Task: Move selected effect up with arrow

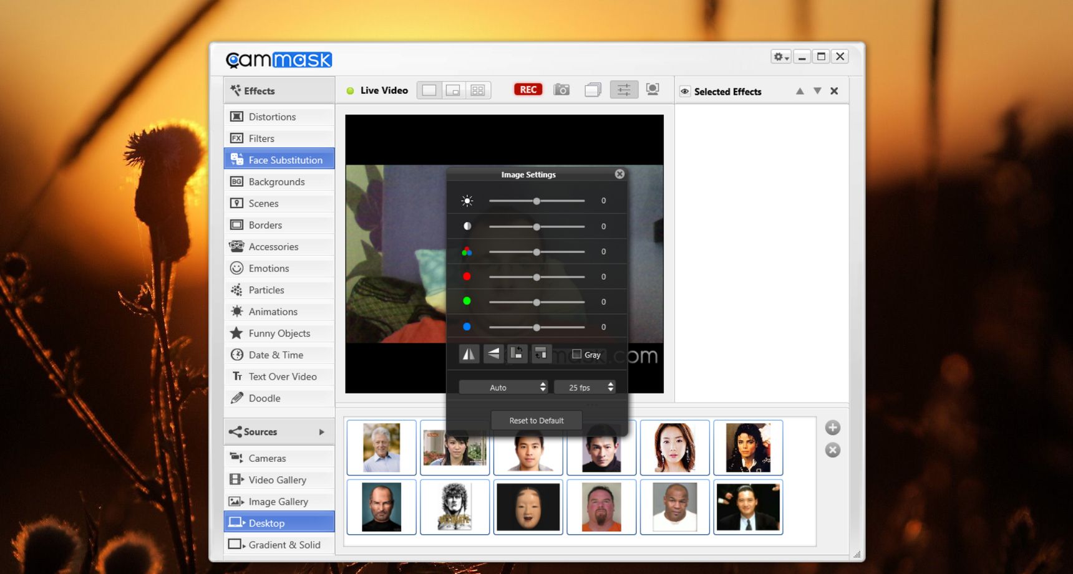Action: coord(800,91)
